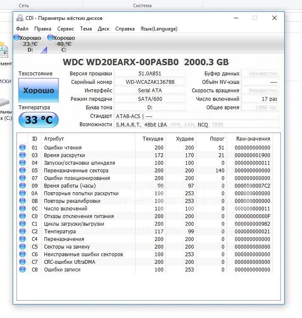Open the Справка menu

(125, 29)
